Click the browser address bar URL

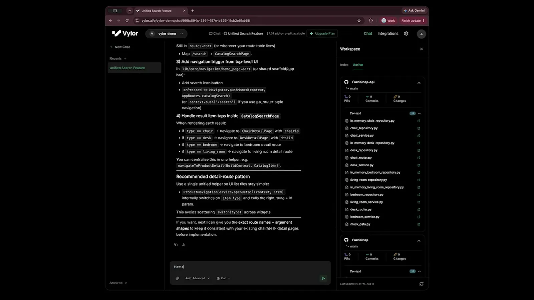(196, 21)
